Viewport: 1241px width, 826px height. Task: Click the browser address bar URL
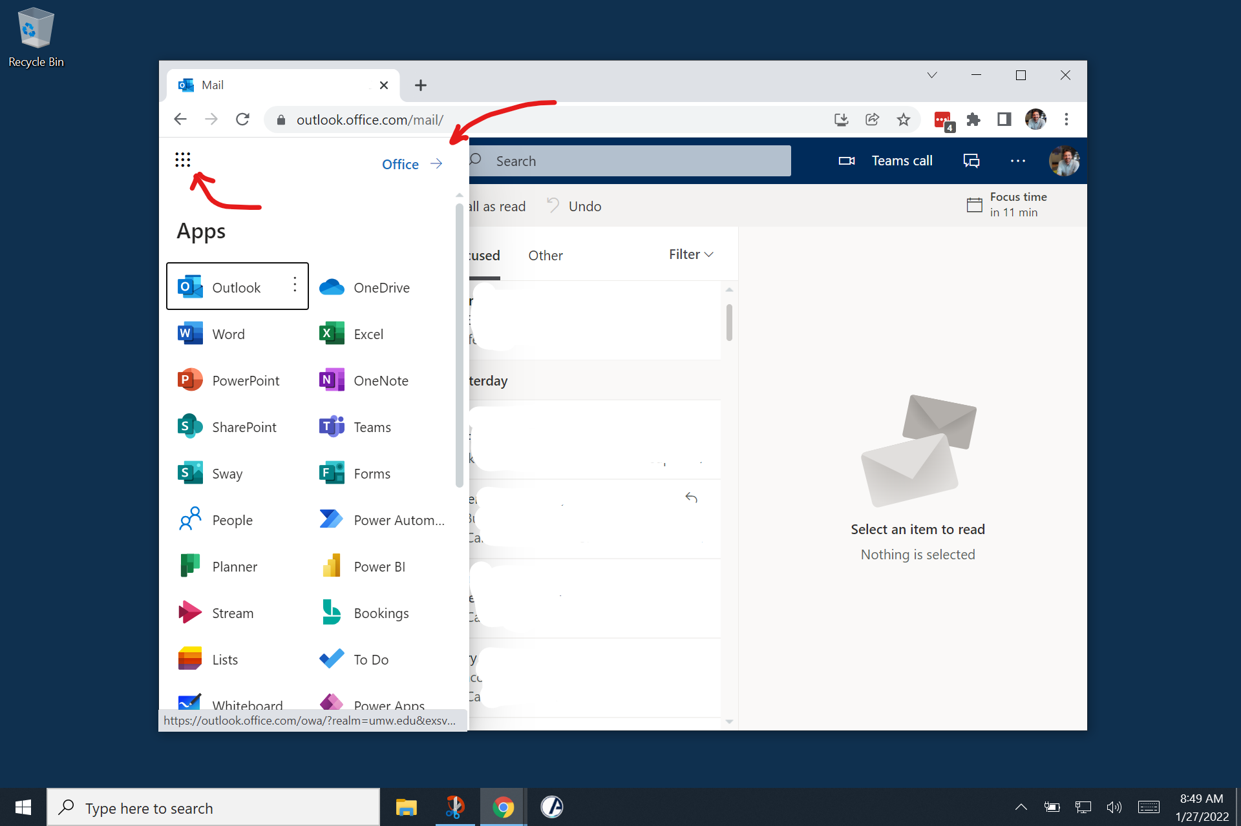(370, 120)
